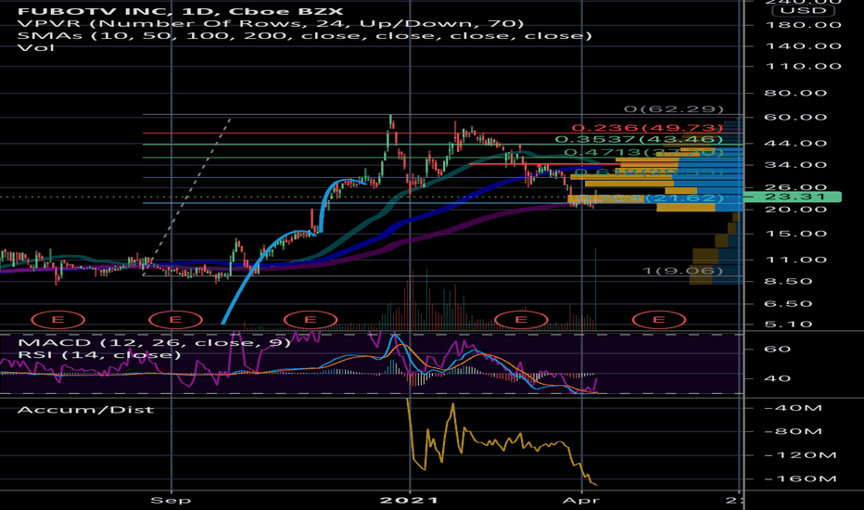Select the MACD (12, 26, close, 9) legend
The image size is (864, 510).
(154, 342)
